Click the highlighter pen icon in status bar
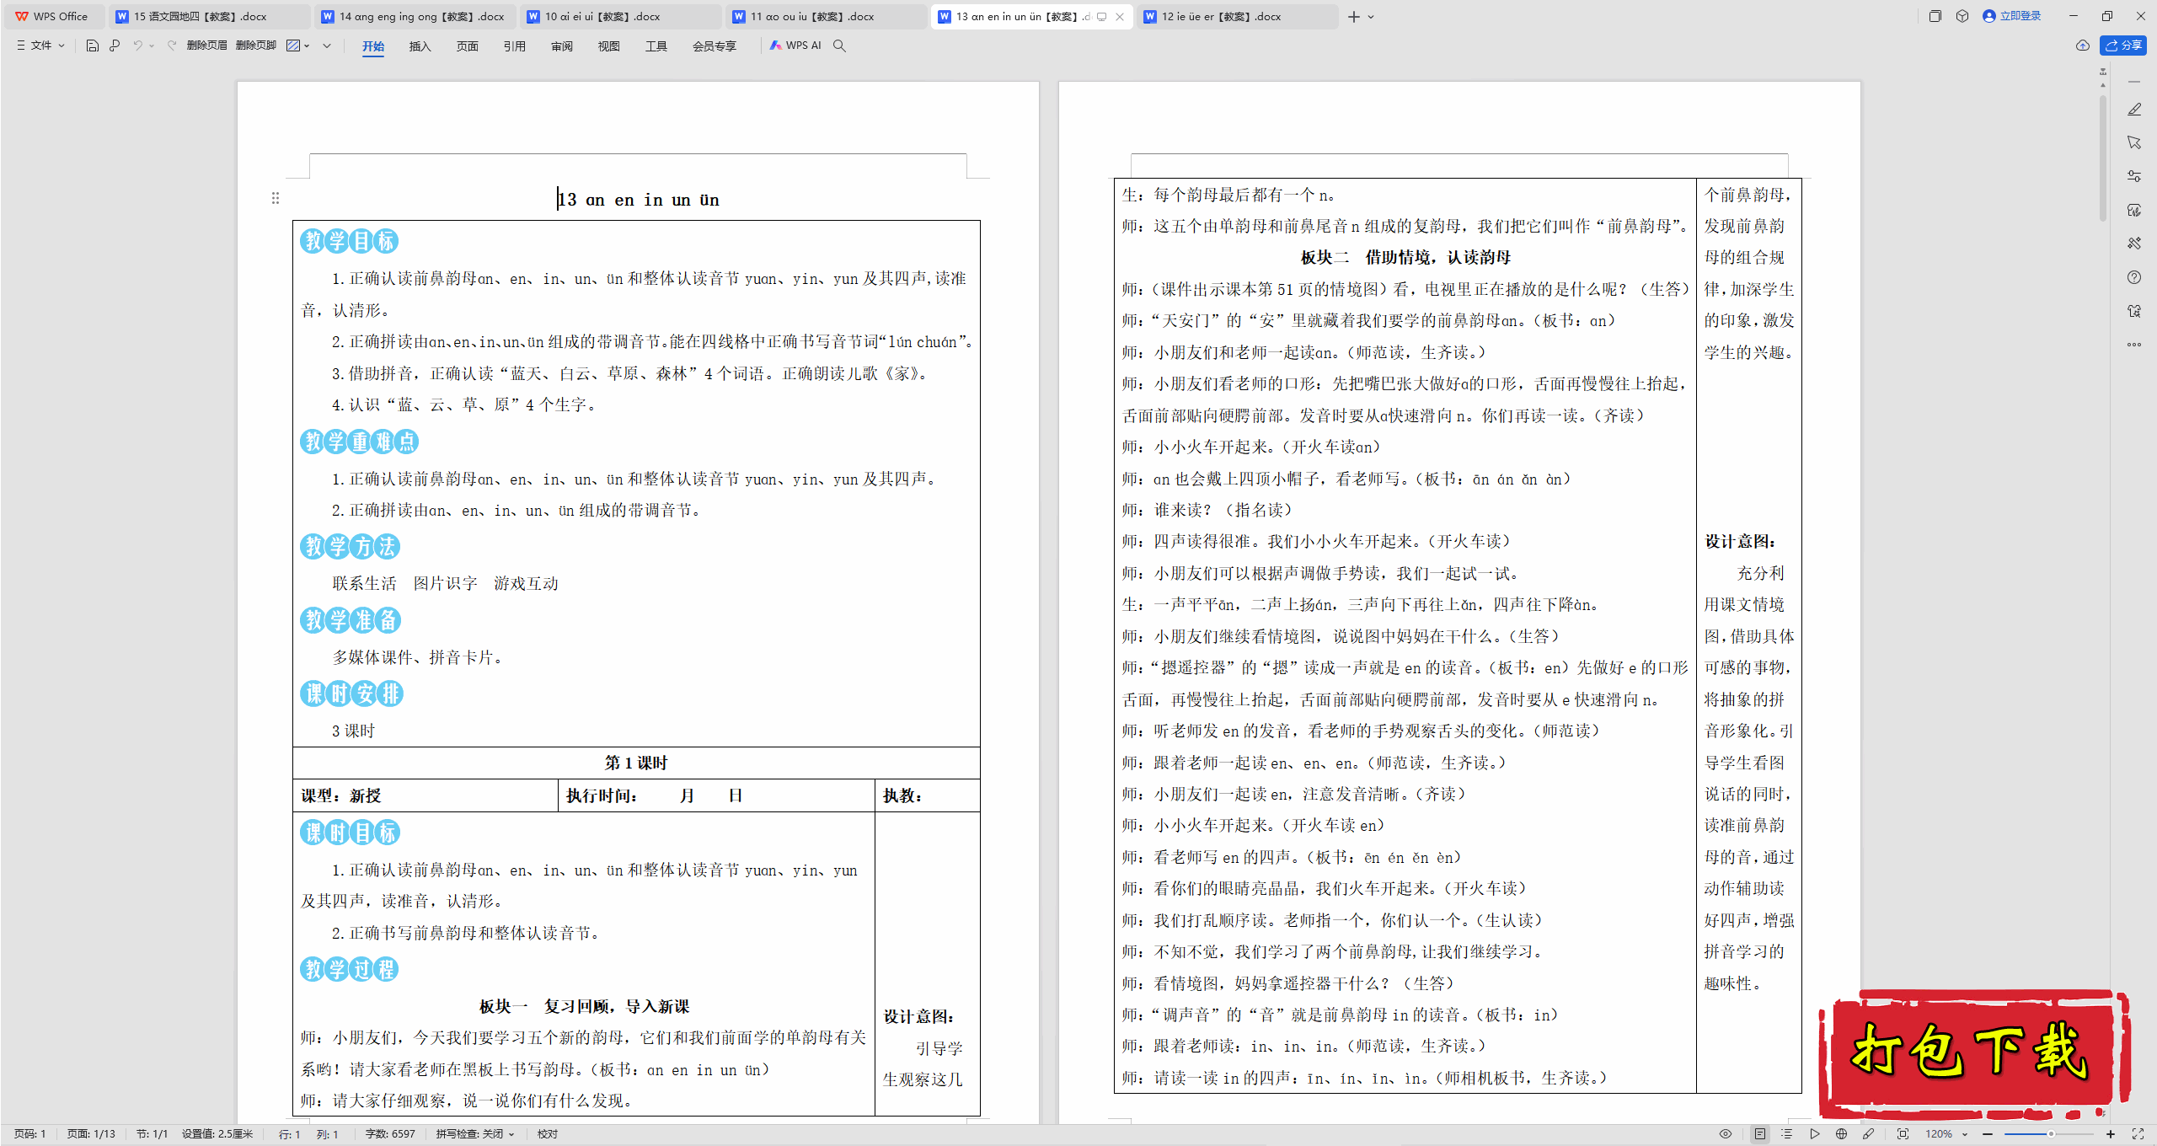Image resolution: width=2157 pixels, height=1146 pixels. 1868,1134
